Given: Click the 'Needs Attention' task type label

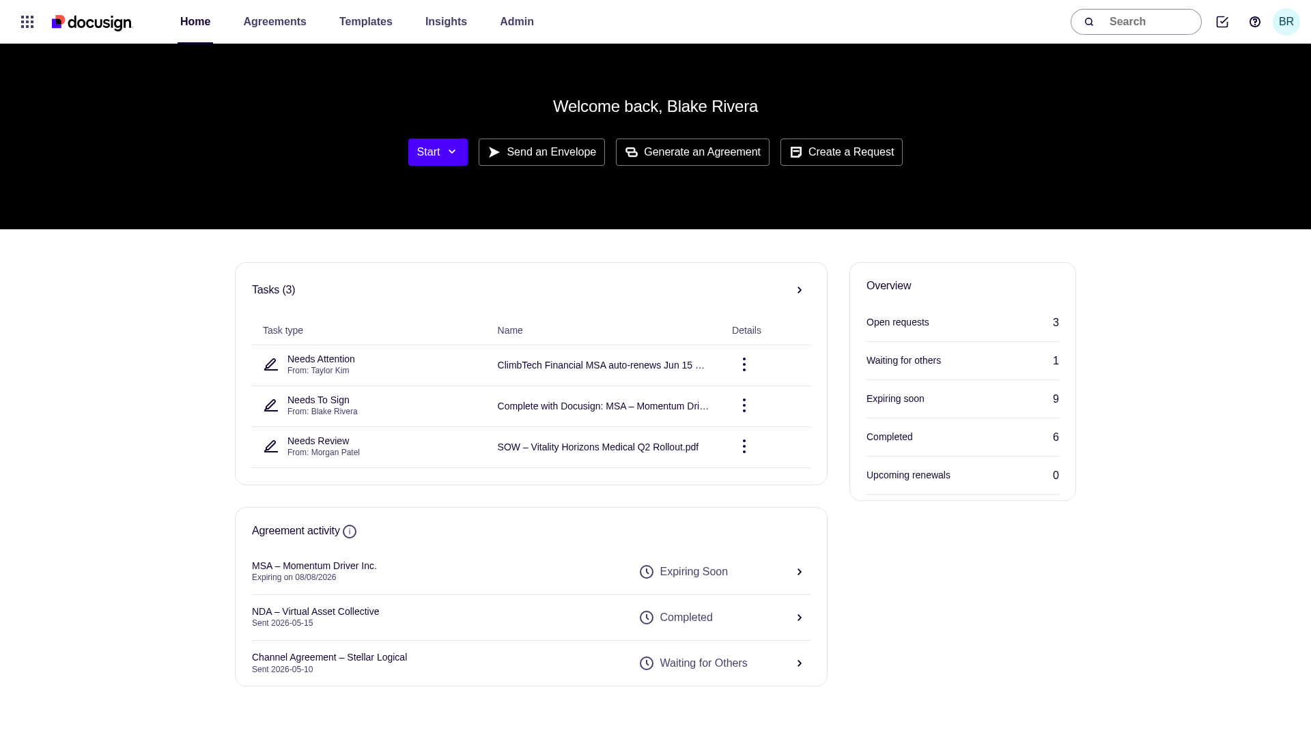Looking at the screenshot, I should point(321,359).
